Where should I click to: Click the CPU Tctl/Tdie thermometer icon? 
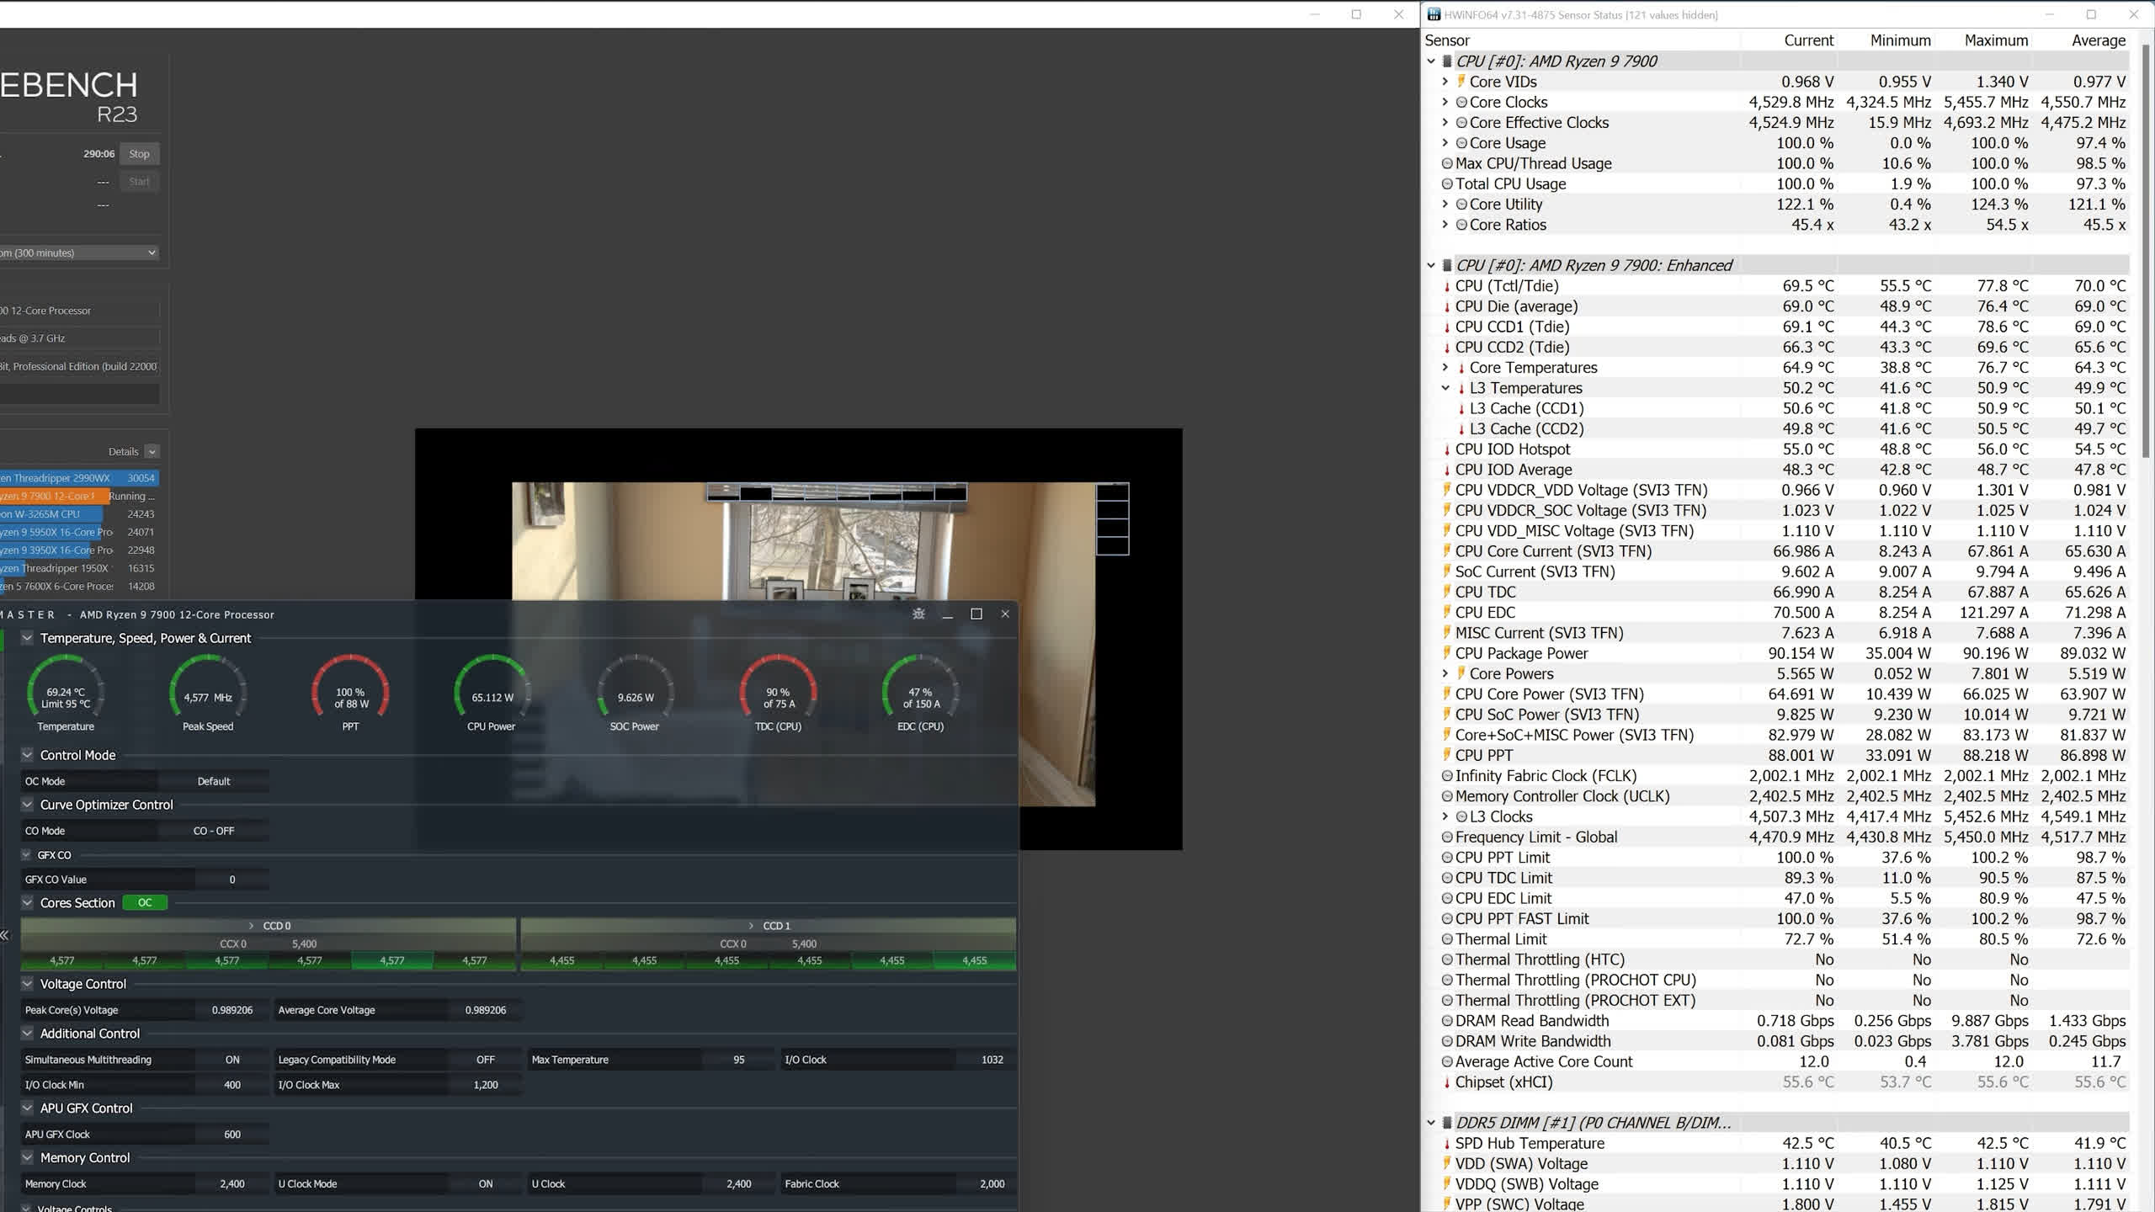pos(1447,286)
